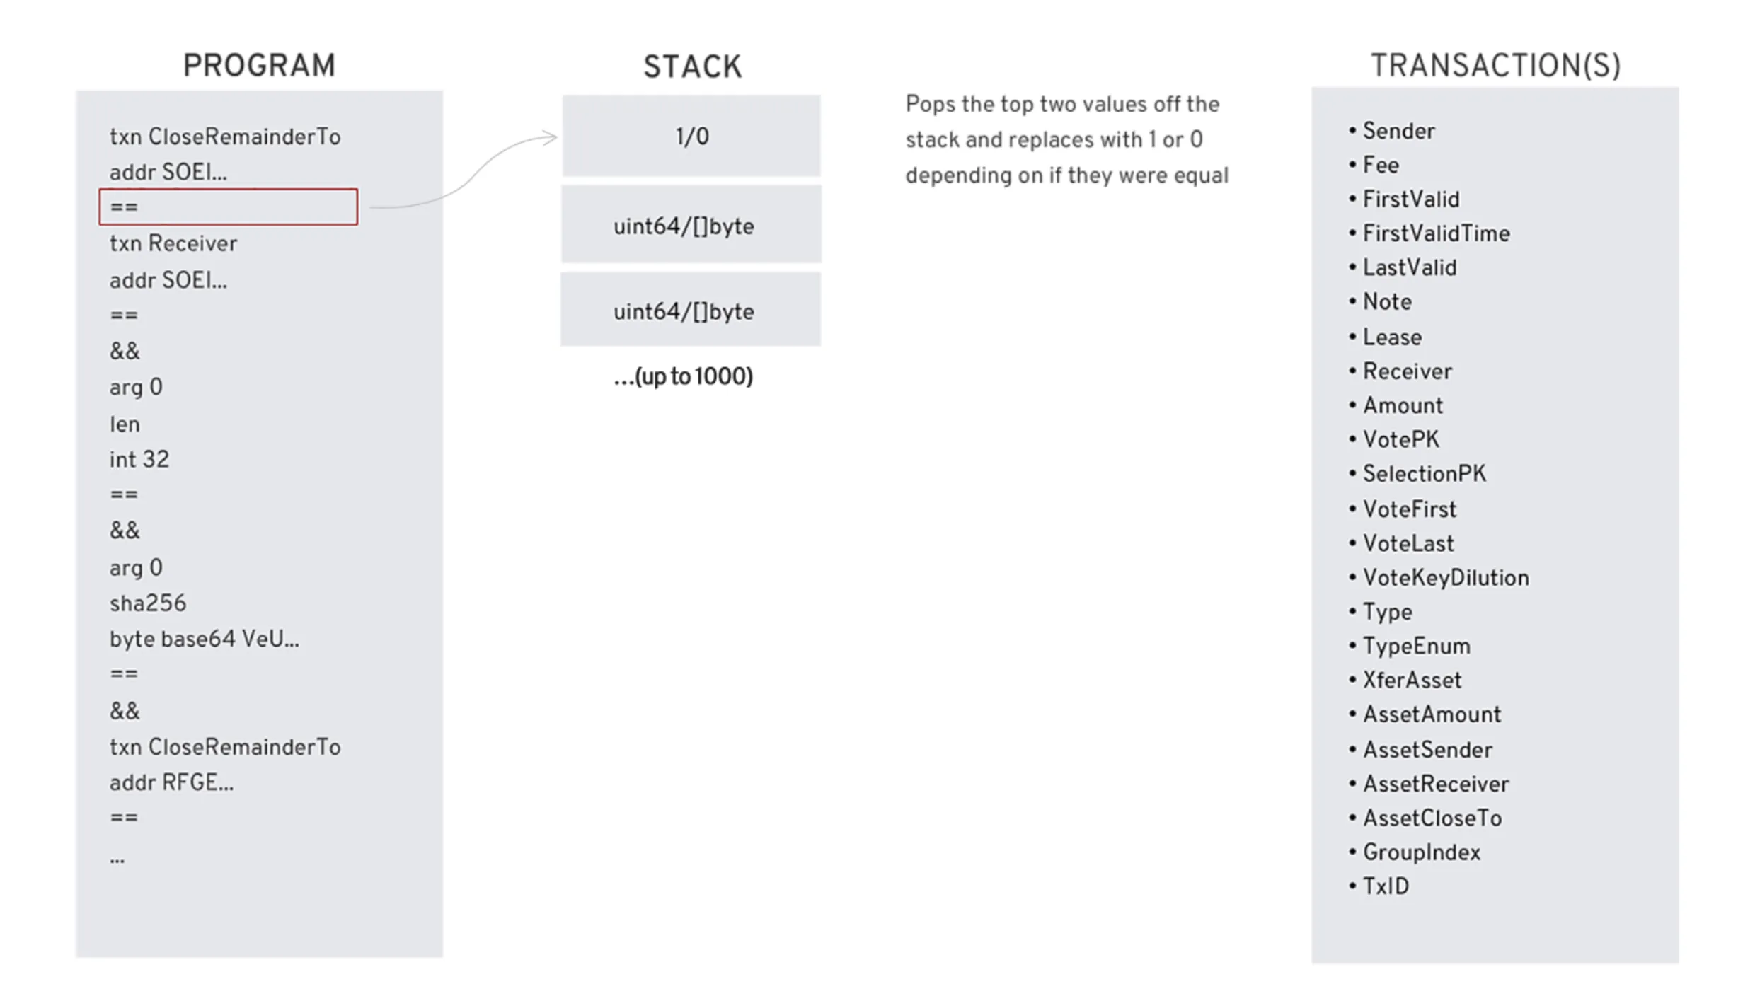Viewport: 1755px width, 996px height.
Task: Click the TxID transaction field
Action: [x=1386, y=886]
